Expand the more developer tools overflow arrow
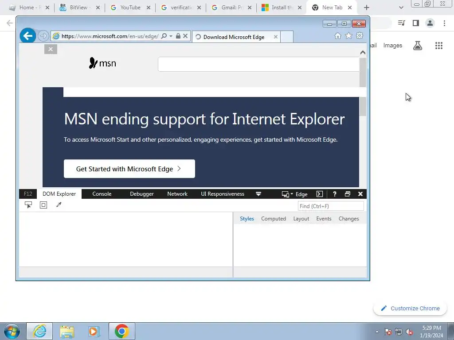This screenshot has height=340, width=454. coord(258,194)
